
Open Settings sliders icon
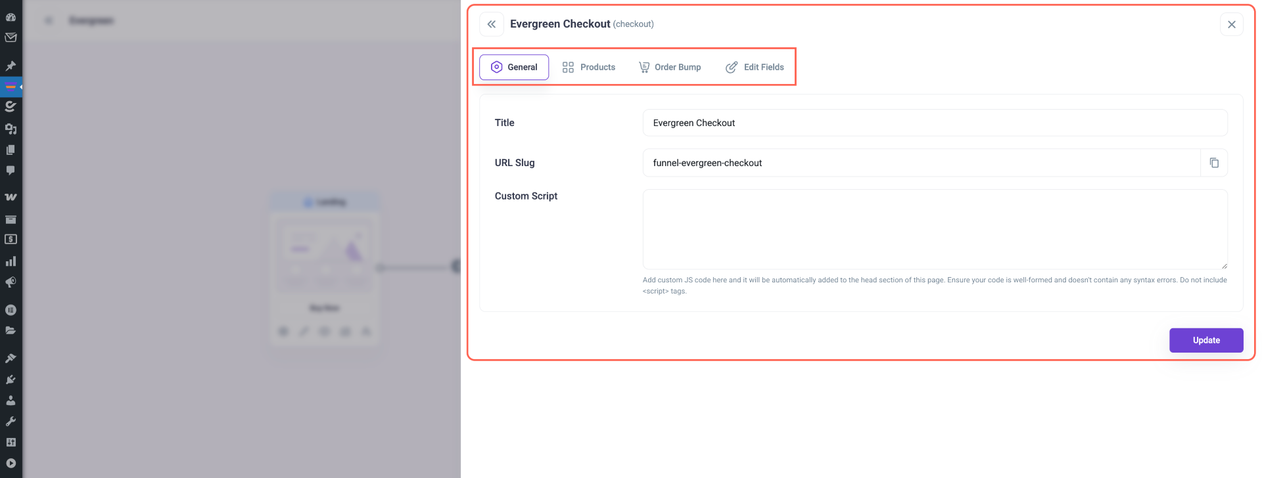tap(11, 443)
